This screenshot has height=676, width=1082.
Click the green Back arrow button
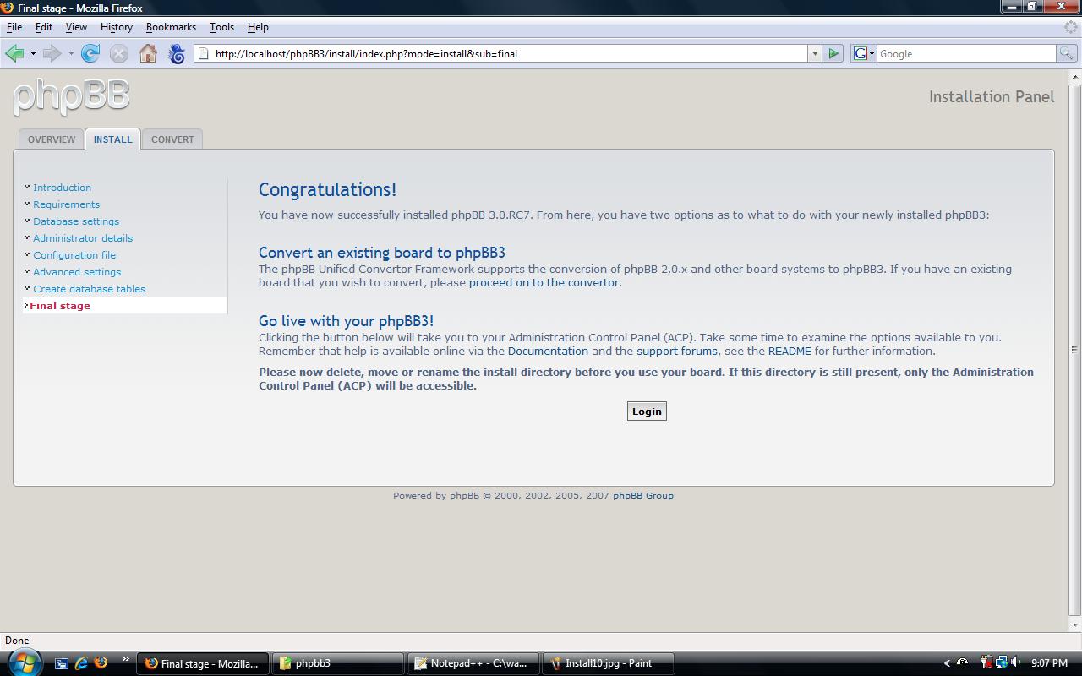tap(14, 54)
